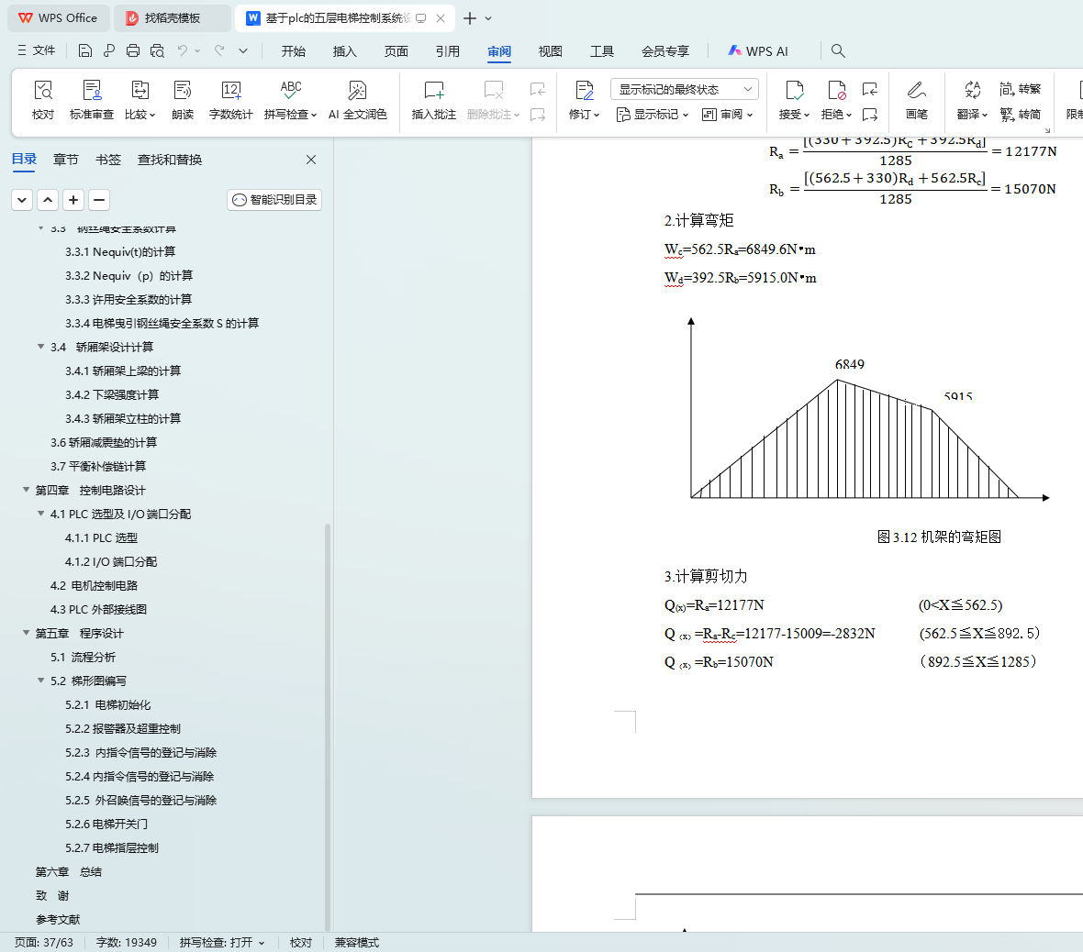Convert text with 繁转简

pos(1021,115)
